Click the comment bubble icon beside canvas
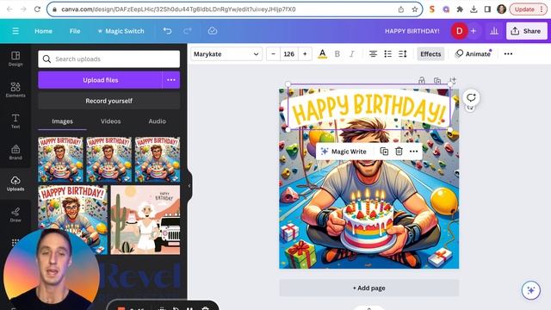This screenshot has width=551, height=310. pos(471,97)
